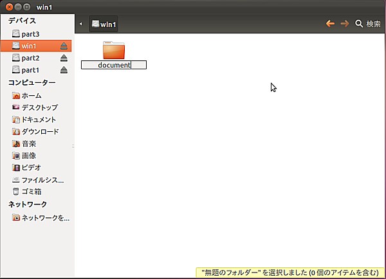Click the Documents (ドキュメント) folder icon
The image size is (386, 279).
coord(15,120)
